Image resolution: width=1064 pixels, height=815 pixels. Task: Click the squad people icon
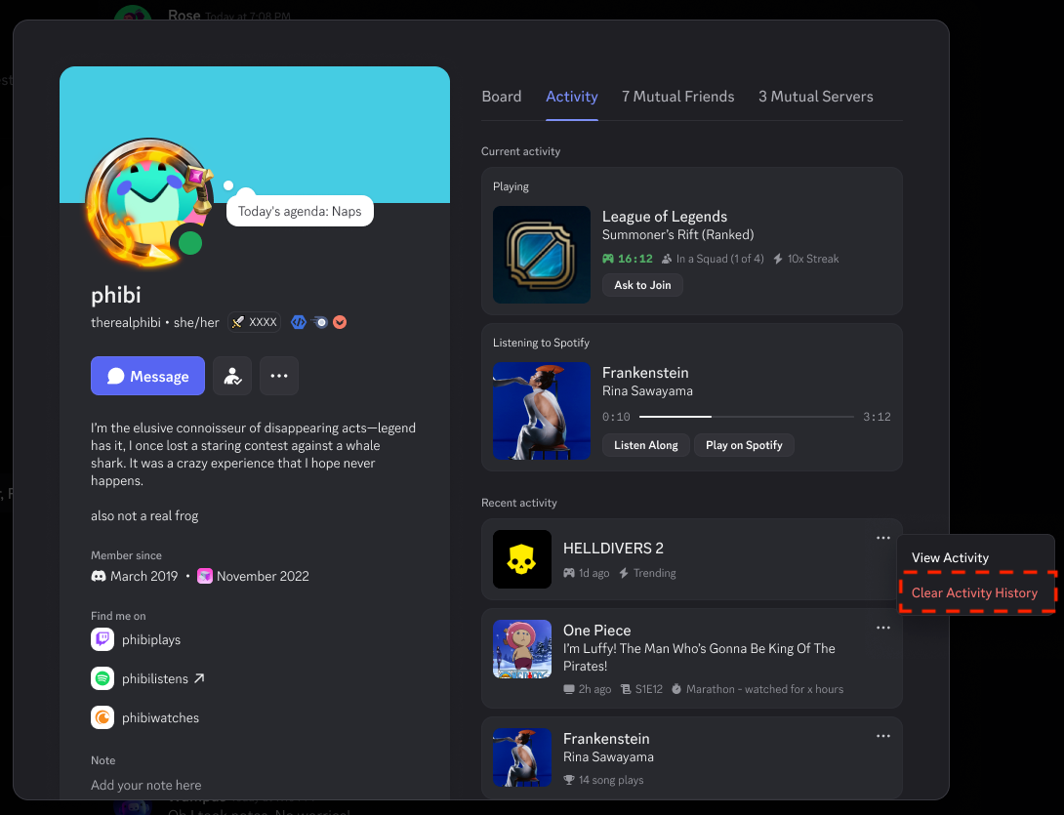coord(667,259)
